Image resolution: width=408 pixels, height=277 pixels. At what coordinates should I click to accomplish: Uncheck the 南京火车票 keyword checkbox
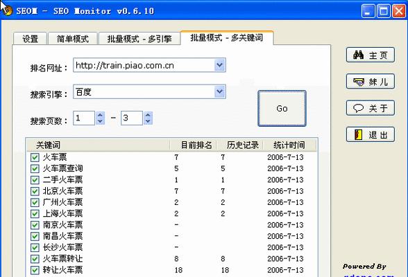click(x=35, y=225)
